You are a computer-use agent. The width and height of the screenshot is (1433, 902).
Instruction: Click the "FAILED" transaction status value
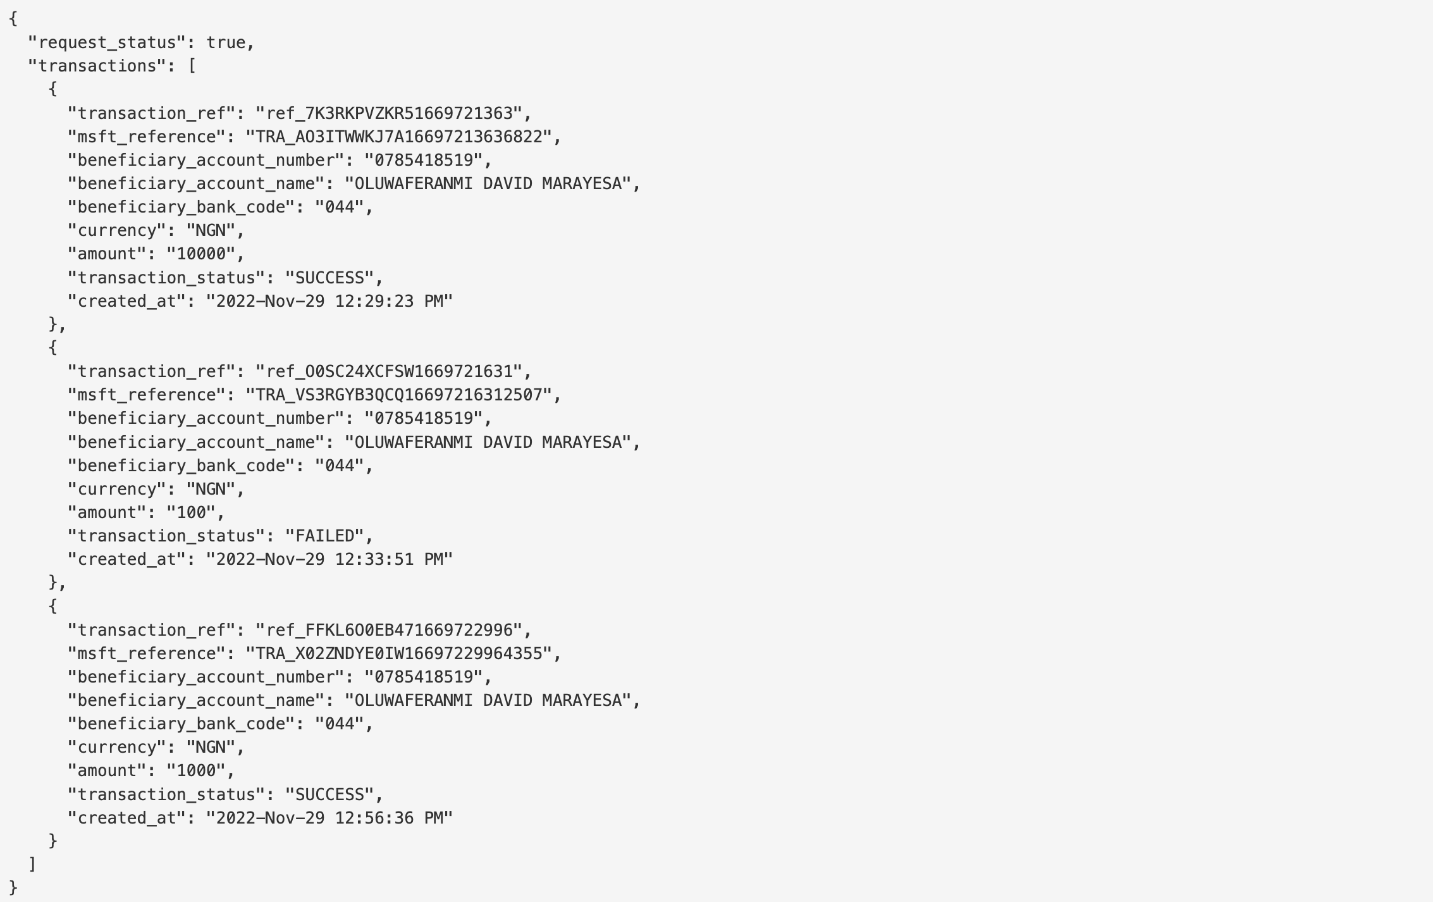pyautogui.click(x=324, y=536)
